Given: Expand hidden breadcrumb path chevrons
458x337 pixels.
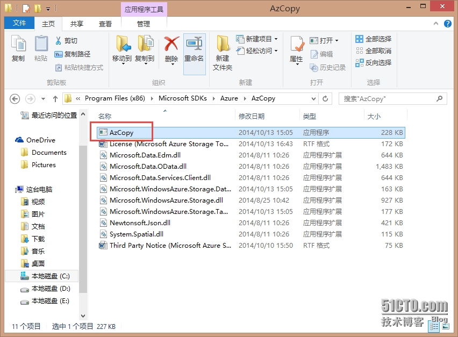Looking at the screenshot, I should click(x=78, y=99).
